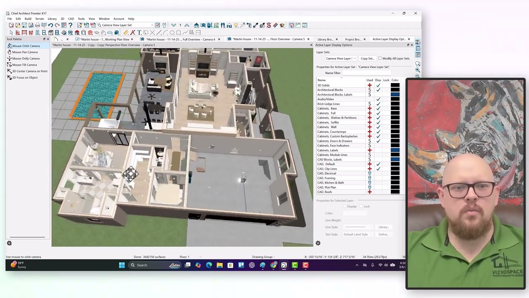Click the Undo arrow icon

(x=50, y=25)
